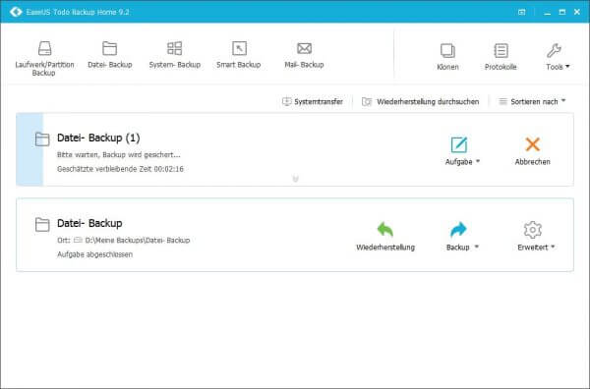Screen dimensions: 590x389
Task: Cancel running backup with Abbrechen
Action: tap(532, 151)
